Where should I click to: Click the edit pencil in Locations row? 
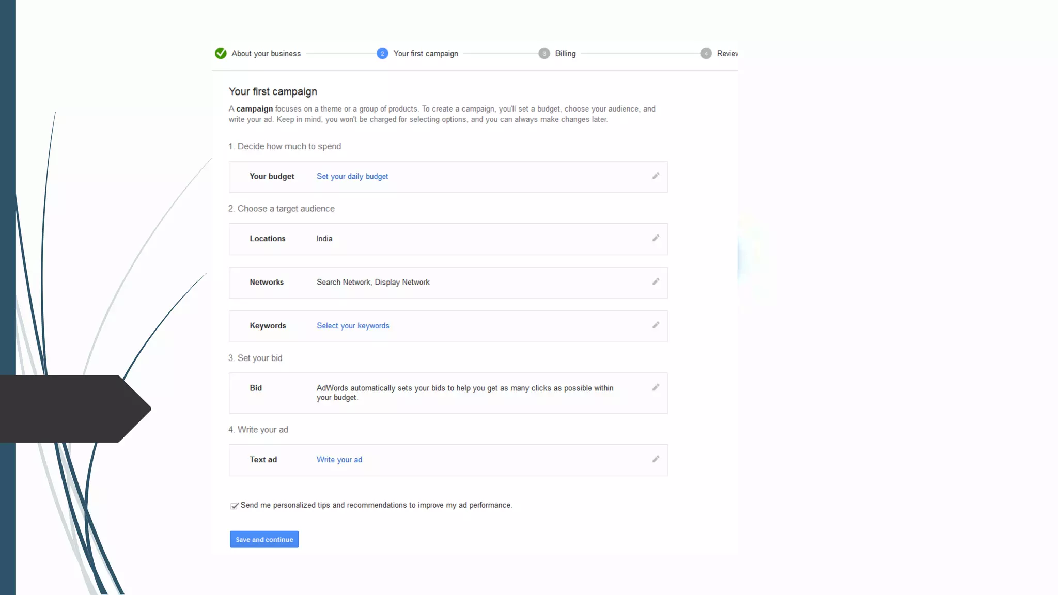coord(656,238)
